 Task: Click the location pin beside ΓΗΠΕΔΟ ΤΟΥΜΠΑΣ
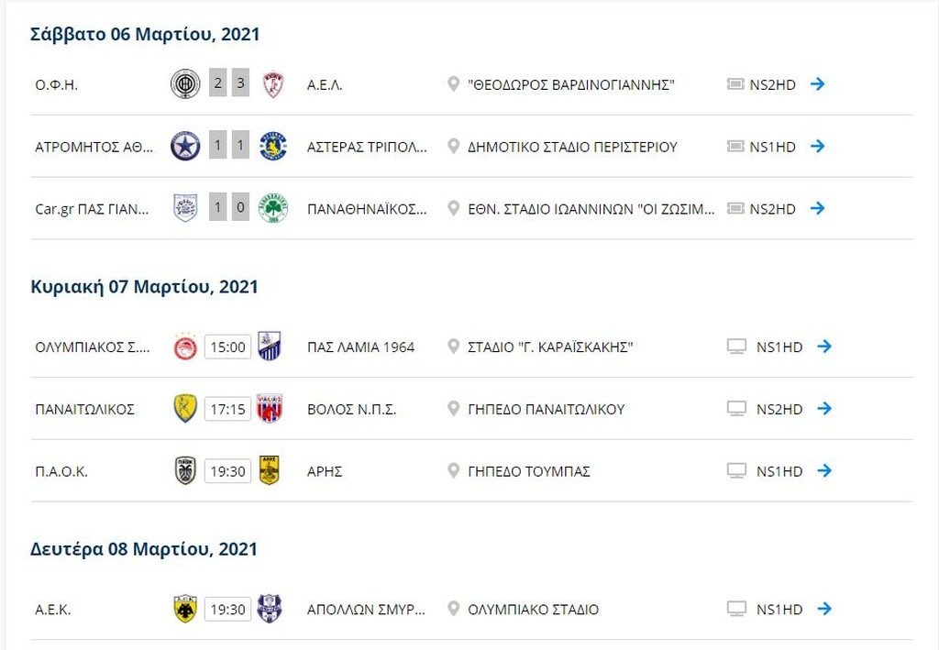coord(452,470)
